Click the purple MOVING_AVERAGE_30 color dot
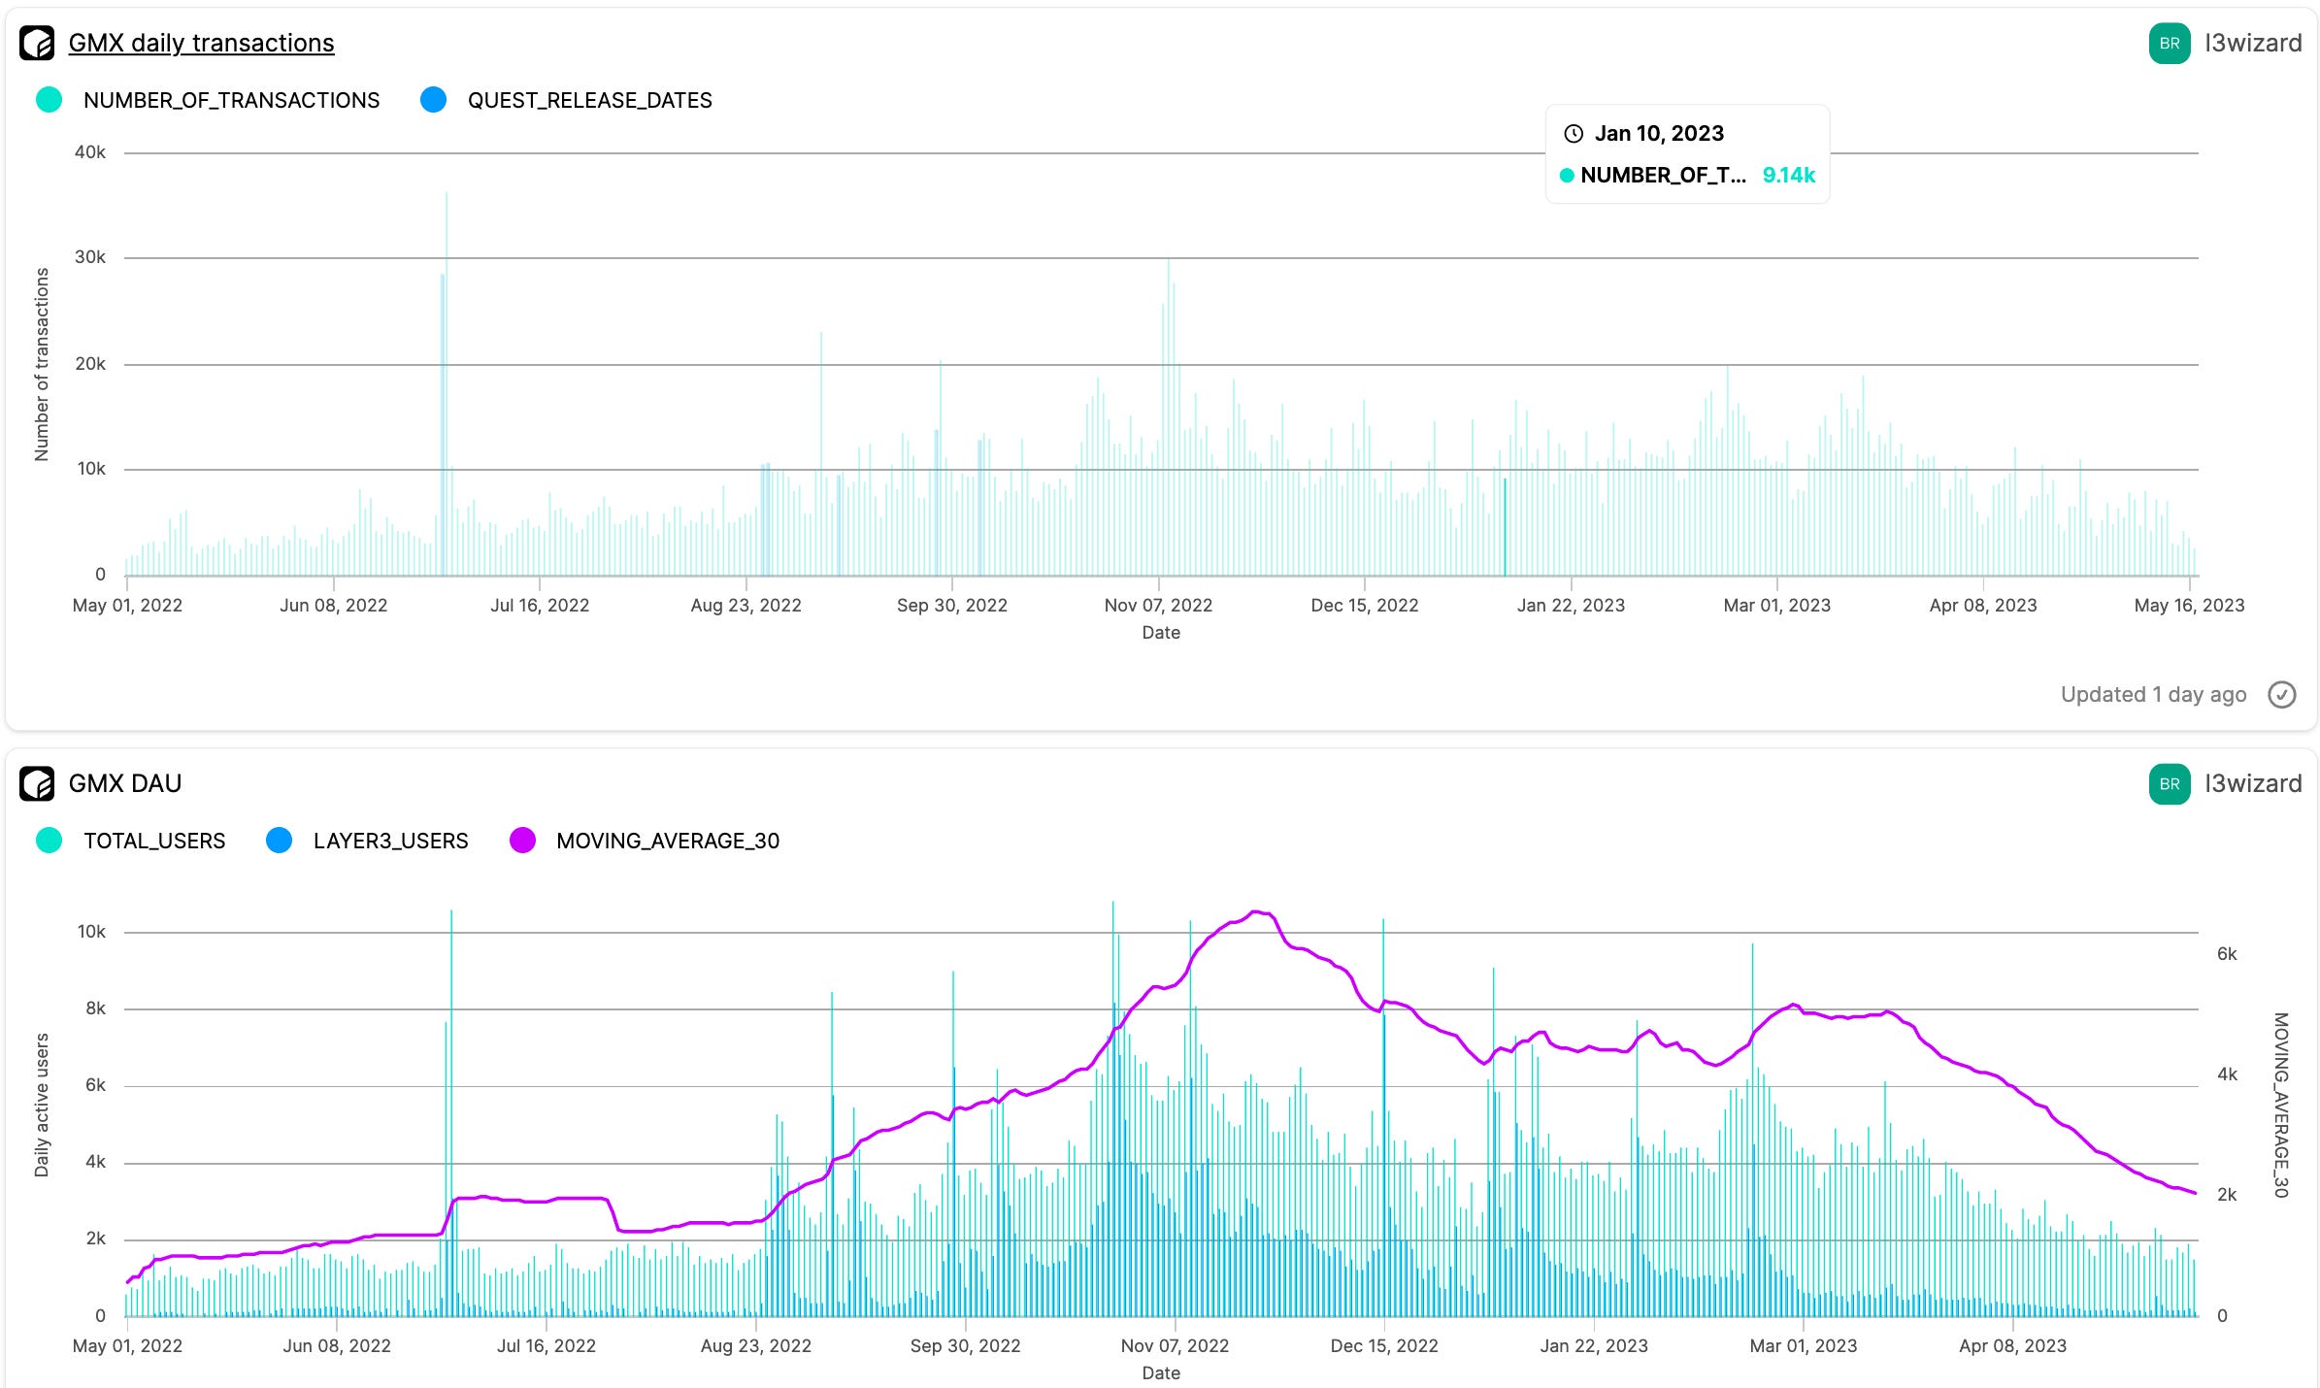 click(x=522, y=841)
